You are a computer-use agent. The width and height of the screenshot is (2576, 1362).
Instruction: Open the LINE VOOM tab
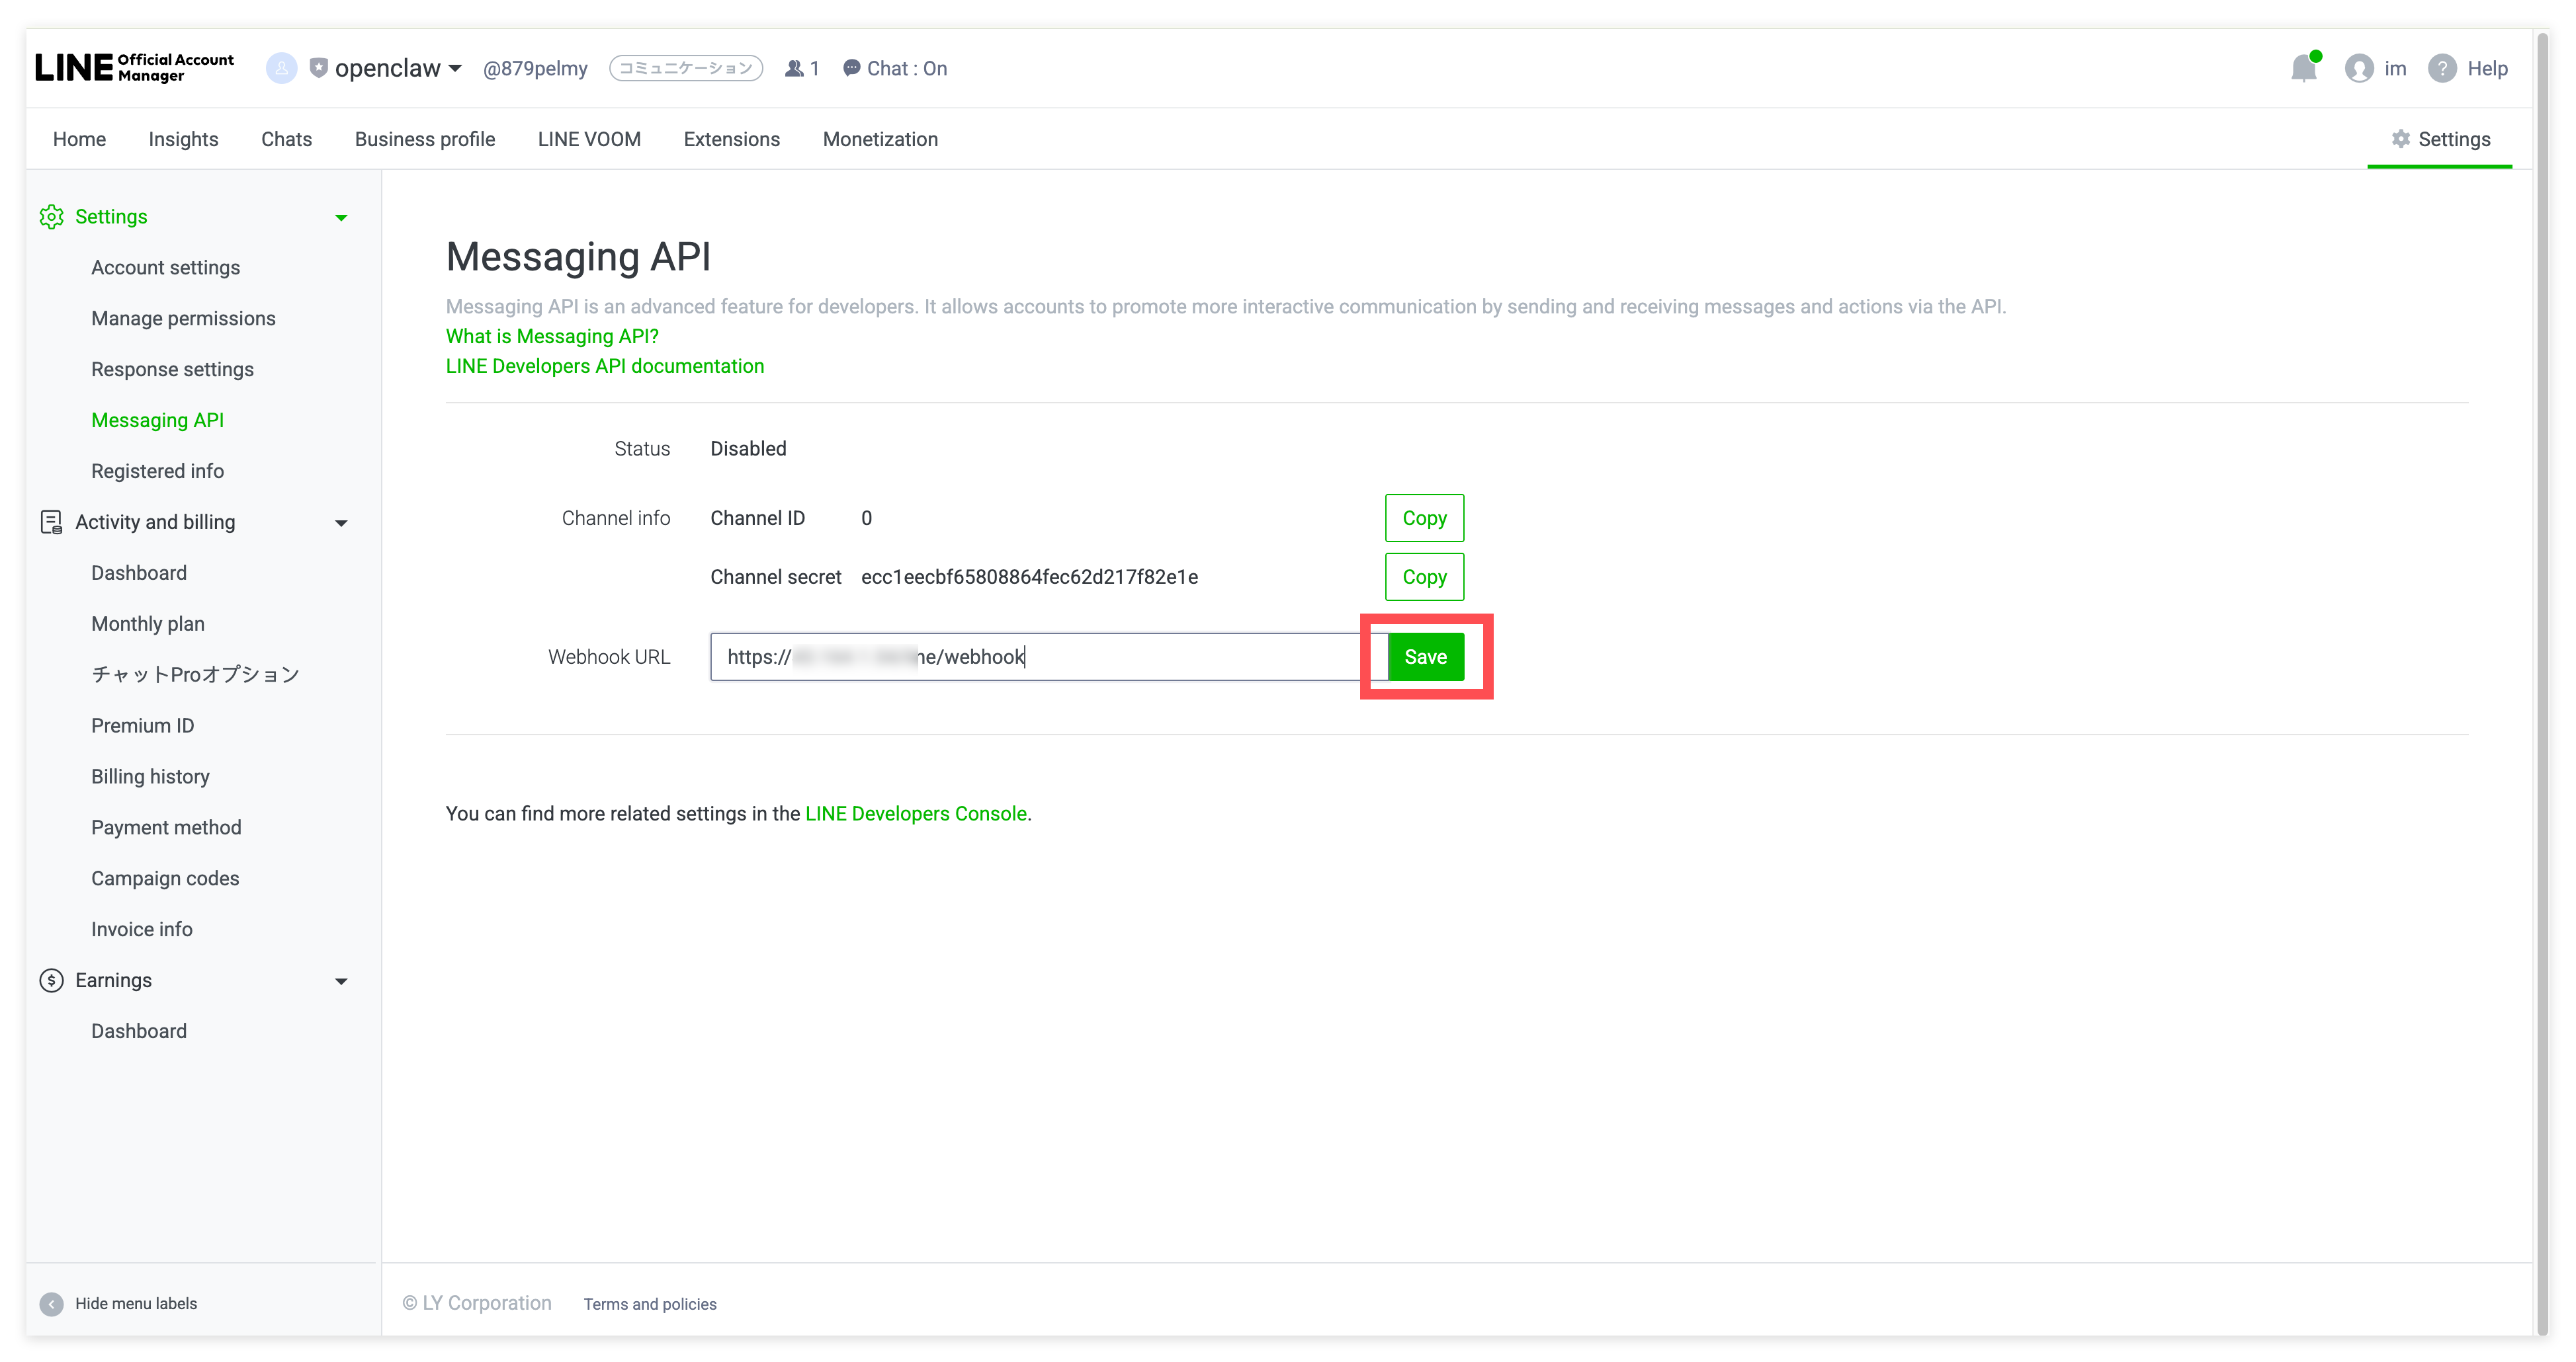589,139
